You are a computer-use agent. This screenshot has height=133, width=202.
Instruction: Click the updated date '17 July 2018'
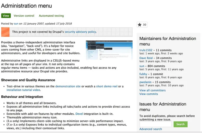64,24
